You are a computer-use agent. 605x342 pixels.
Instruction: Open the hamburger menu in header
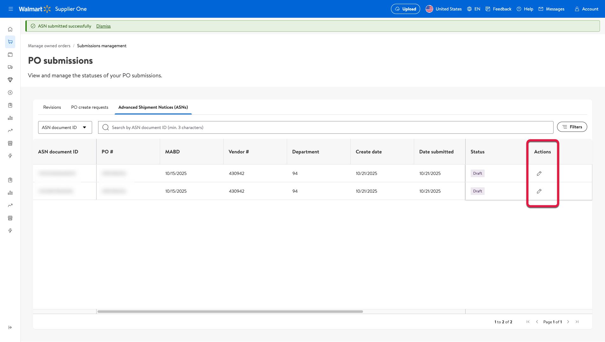[11, 9]
